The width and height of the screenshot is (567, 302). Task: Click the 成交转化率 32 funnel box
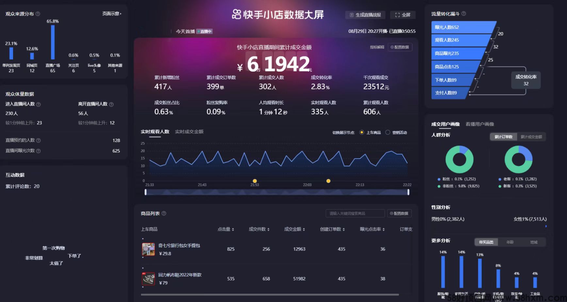coord(526,80)
